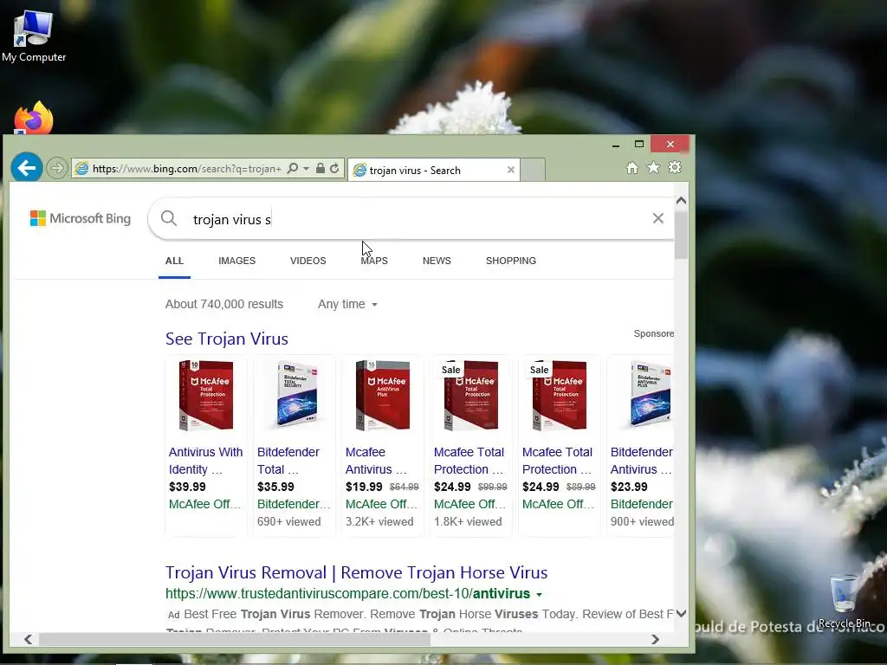Open address bar autocomplete dropdown arrow

pyautogui.click(x=306, y=169)
